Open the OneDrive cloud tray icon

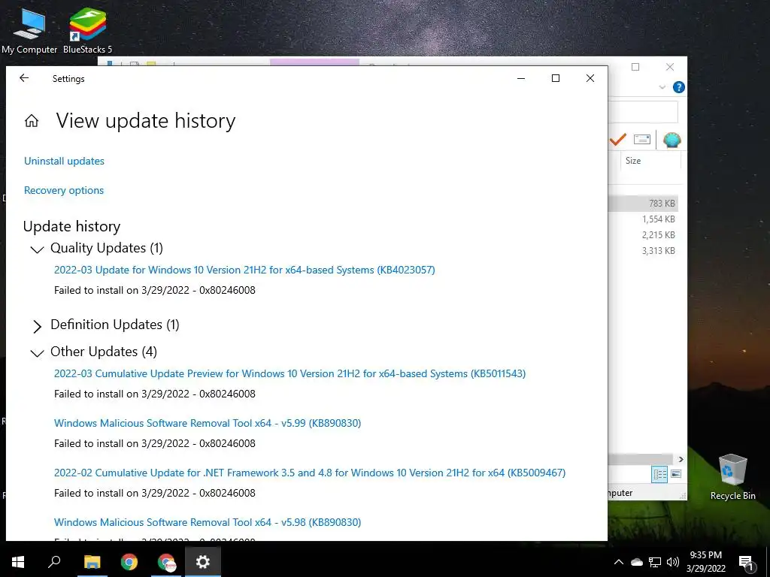coord(636,562)
